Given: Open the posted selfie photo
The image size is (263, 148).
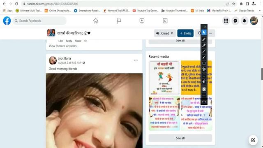Looking at the screenshot, I should pyautogui.click(x=94, y=111).
